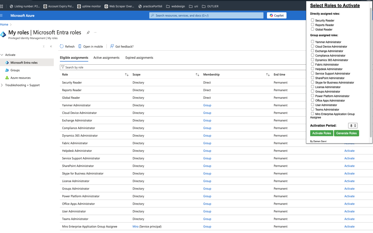Open the uni bookmarks folder
This screenshot has height=233, width=373.
193,6
